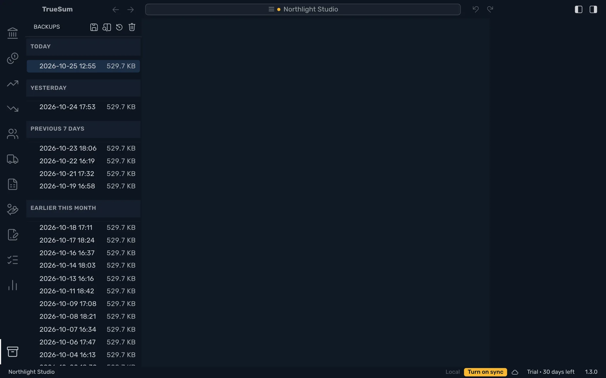Open the hand with coin sidebar icon
Image resolution: width=606 pixels, height=378 pixels.
(x=12, y=210)
